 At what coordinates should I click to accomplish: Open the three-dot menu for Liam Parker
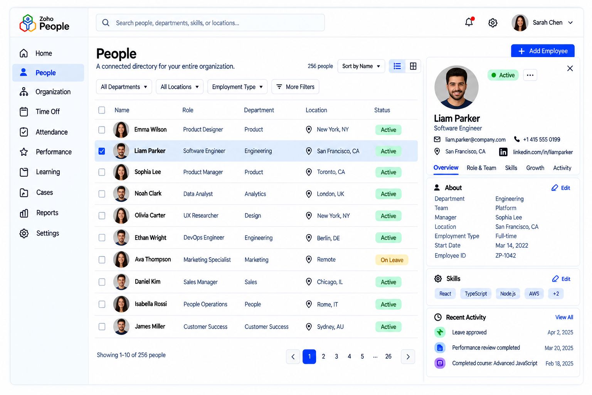[x=530, y=75]
